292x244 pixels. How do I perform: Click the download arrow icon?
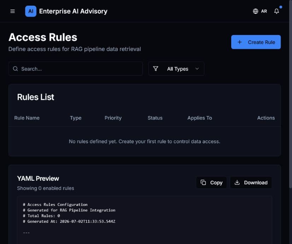(237, 182)
